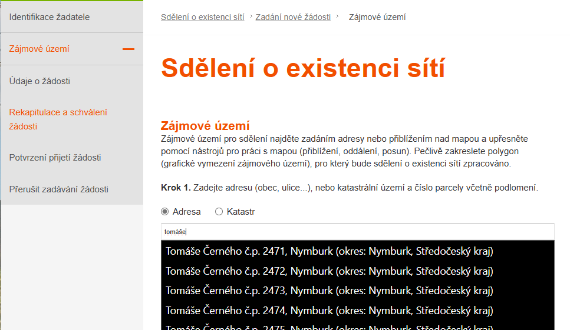Select address Tomáše Černého č.p. 2473
This screenshot has width=570, height=330.
tap(329, 291)
